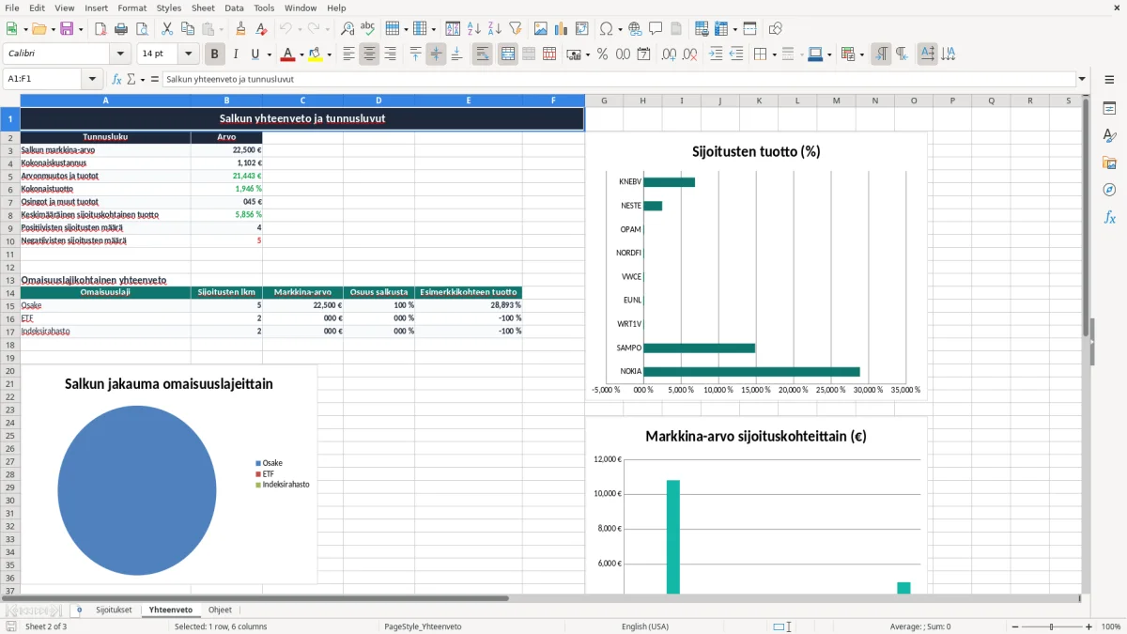Format cells as percent

(603, 54)
